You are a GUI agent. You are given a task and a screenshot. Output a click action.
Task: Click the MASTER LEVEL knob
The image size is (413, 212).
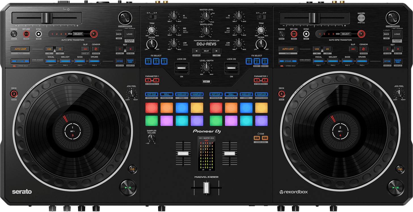206,17
